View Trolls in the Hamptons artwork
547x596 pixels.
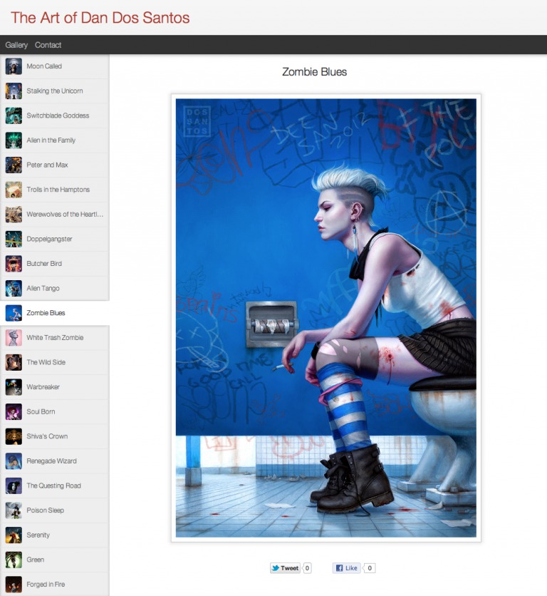coord(58,190)
